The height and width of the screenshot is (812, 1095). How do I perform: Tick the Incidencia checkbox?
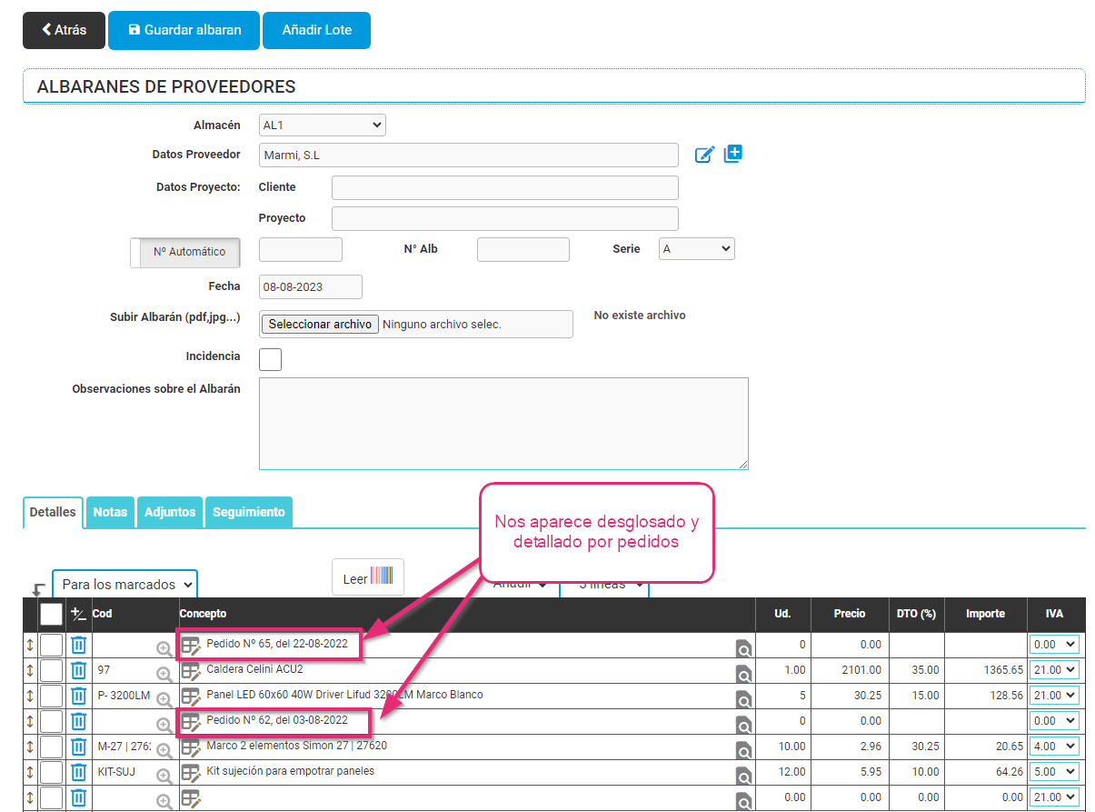[270, 359]
